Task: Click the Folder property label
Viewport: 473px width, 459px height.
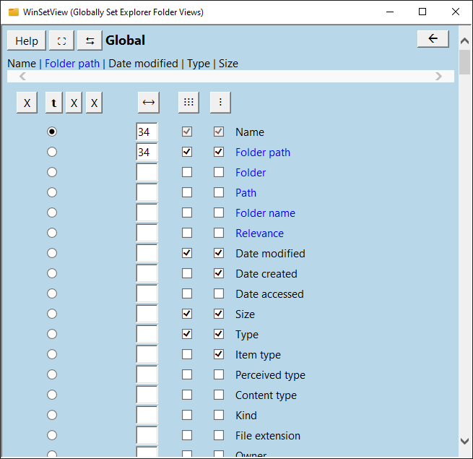Action: click(x=251, y=173)
